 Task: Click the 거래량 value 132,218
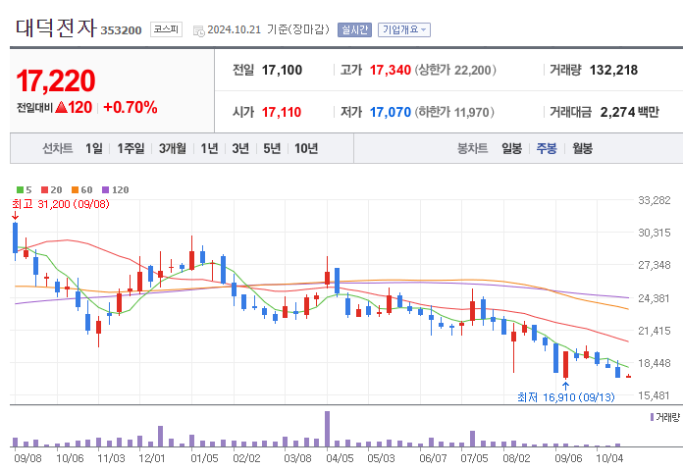[x=613, y=70]
